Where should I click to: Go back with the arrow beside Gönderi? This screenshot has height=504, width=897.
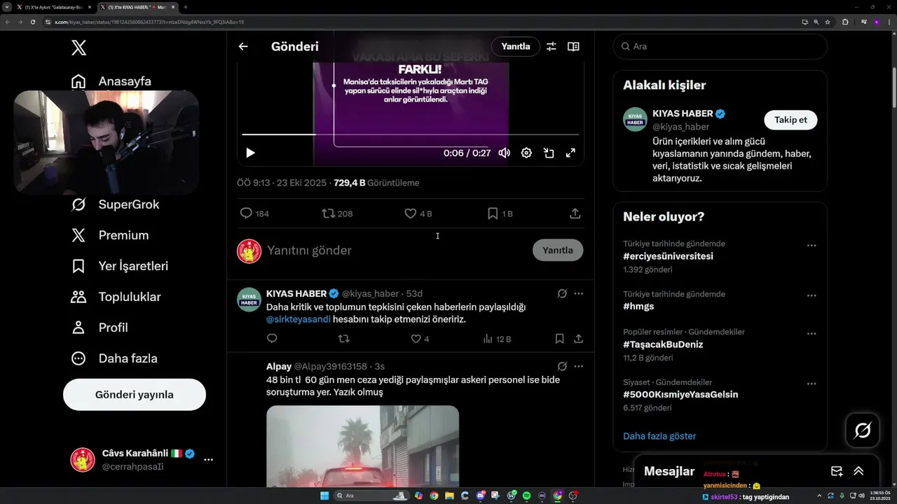click(x=243, y=46)
